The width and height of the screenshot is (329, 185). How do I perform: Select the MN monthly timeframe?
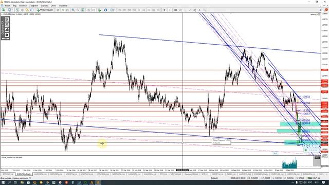[x=158, y=10]
